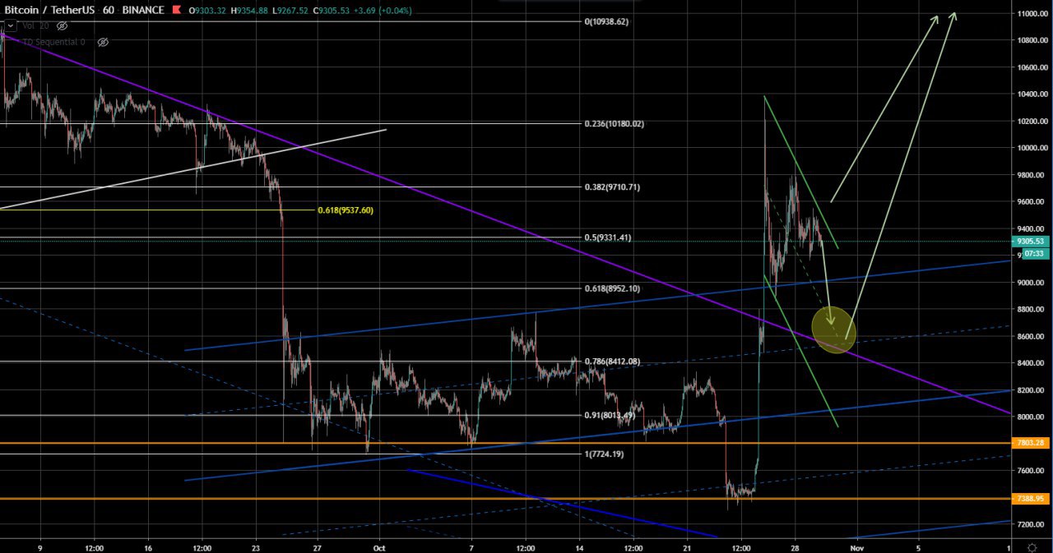Click 10400.00 on the price axis
Screen dimensions: 1053x553
(x=1034, y=95)
